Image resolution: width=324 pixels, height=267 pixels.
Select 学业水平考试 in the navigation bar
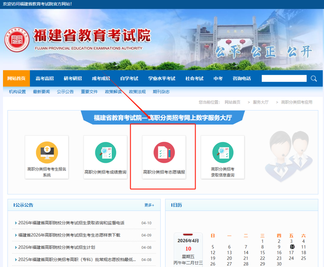[162, 78]
